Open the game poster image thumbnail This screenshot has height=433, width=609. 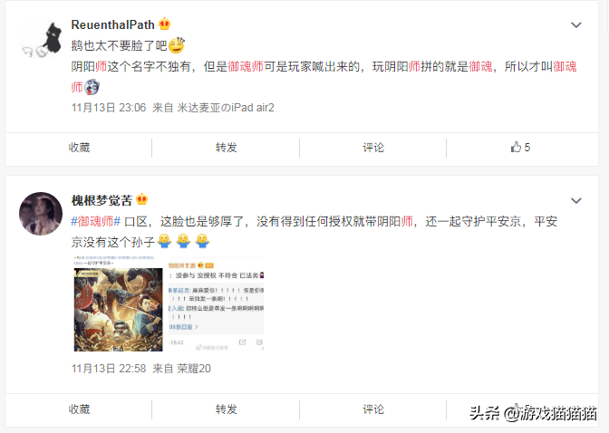118,303
